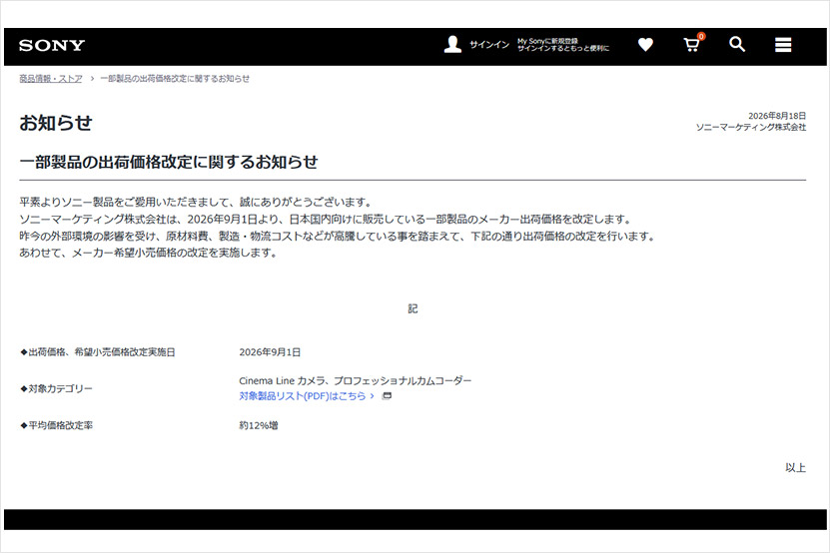This screenshot has width=830, height=553.
Task: Click text Cinema Line カメラ、プロフェッショナルカムコーダー
Action: (356, 380)
